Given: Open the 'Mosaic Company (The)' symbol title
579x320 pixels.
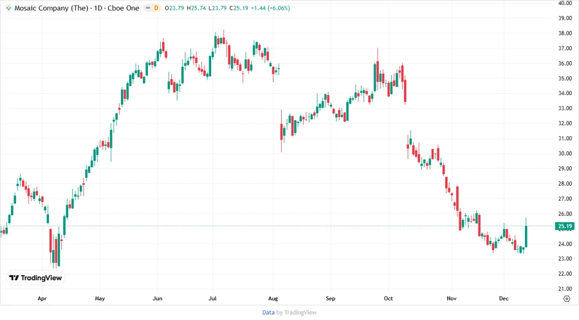Looking at the screenshot, I should tap(51, 8).
